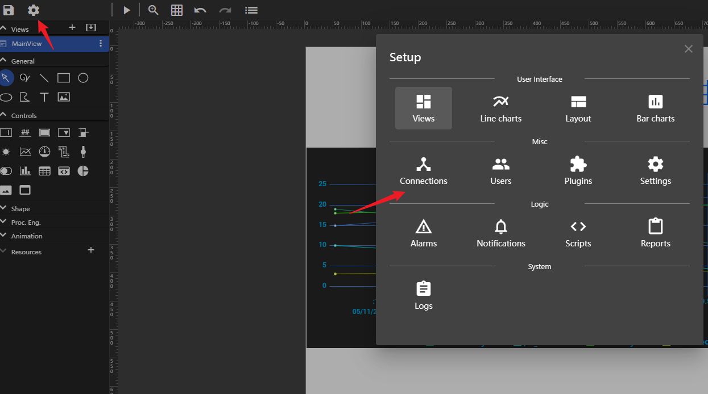This screenshot has height=394, width=708.
Task: Undo the last edit
Action: tap(200, 10)
